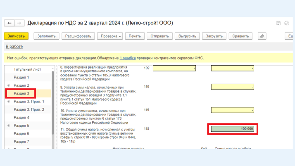
Task: Open the Проверка dropdown button
Action: point(110,36)
